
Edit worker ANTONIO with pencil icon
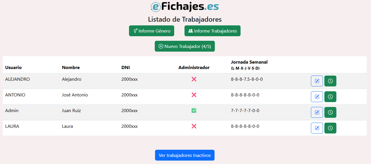coord(317,97)
